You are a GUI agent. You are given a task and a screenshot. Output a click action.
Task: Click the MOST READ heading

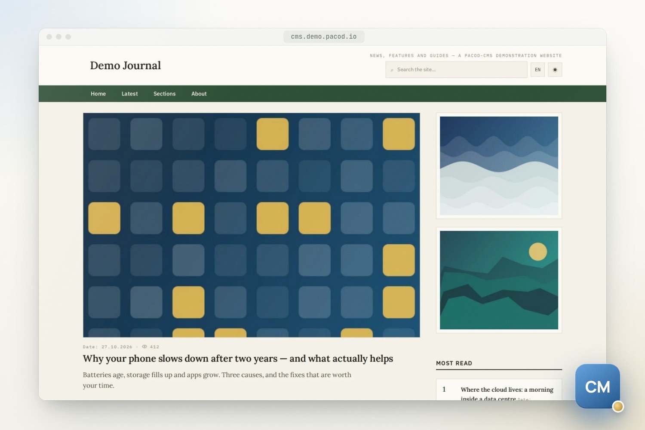(454, 363)
